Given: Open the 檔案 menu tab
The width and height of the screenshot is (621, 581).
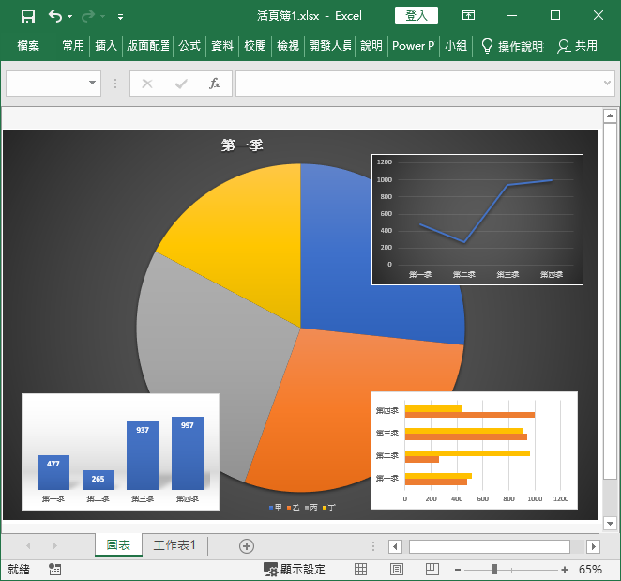Looking at the screenshot, I should (x=28, y=46).
